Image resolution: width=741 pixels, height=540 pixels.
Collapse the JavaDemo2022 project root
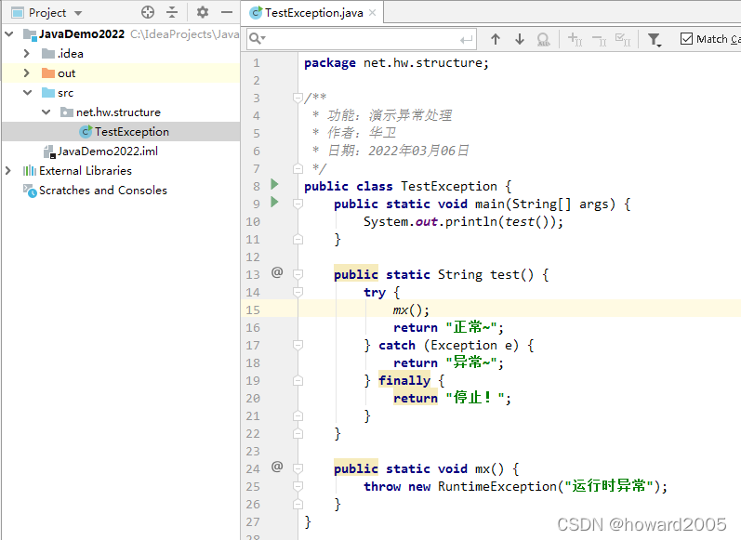[x=9, y=34]
